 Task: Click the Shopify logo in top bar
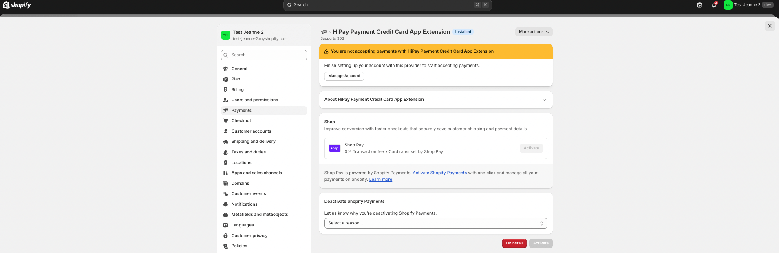click(17, 5)
